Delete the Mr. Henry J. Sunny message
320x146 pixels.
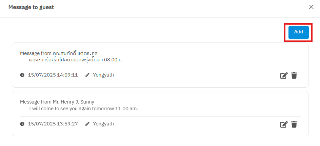[294, 124]
